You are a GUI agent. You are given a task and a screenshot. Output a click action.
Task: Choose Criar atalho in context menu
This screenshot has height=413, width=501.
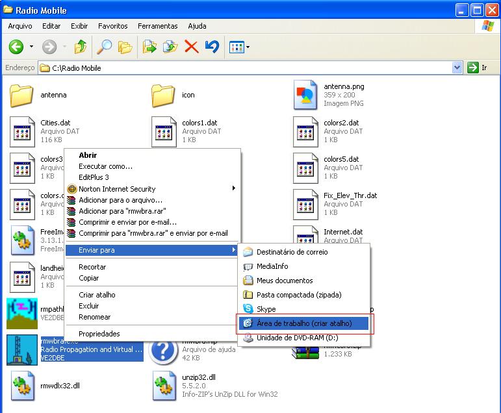(151, 295)
